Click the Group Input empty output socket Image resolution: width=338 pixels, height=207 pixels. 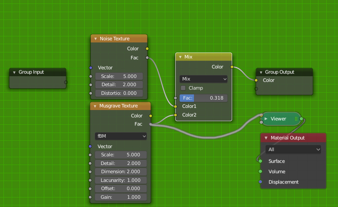(66, 82)
